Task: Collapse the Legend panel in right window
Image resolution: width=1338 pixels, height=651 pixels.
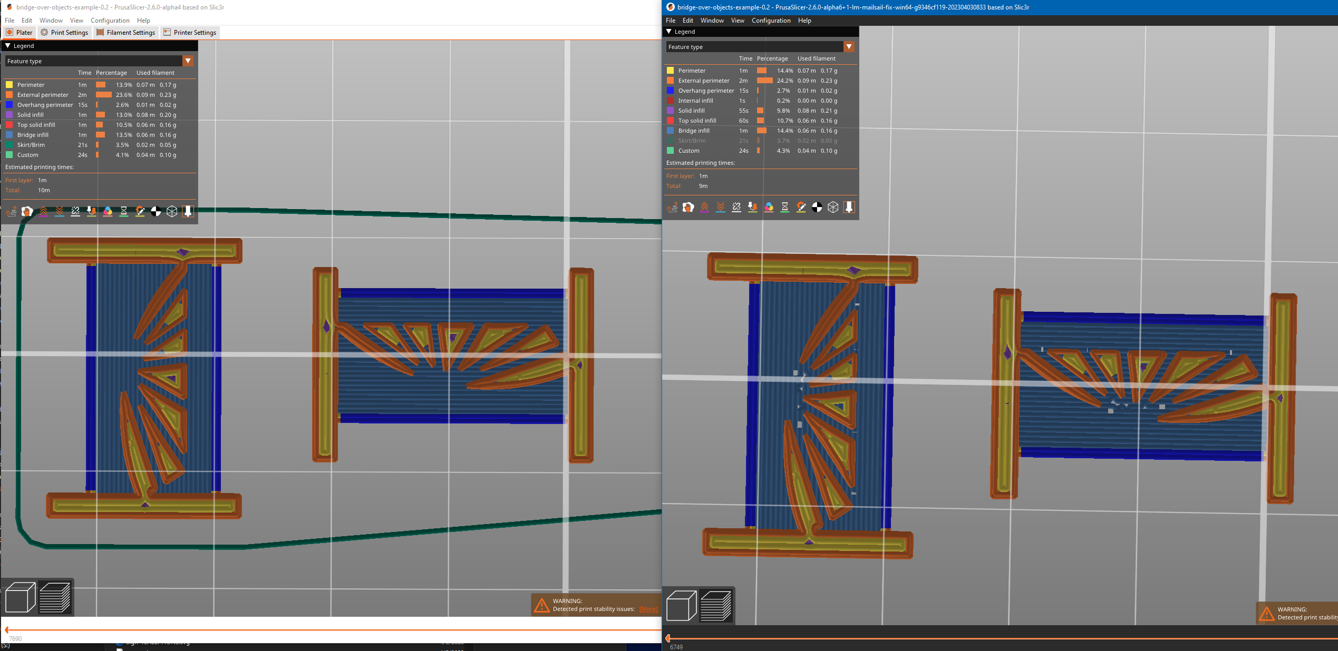Action: 669,32
